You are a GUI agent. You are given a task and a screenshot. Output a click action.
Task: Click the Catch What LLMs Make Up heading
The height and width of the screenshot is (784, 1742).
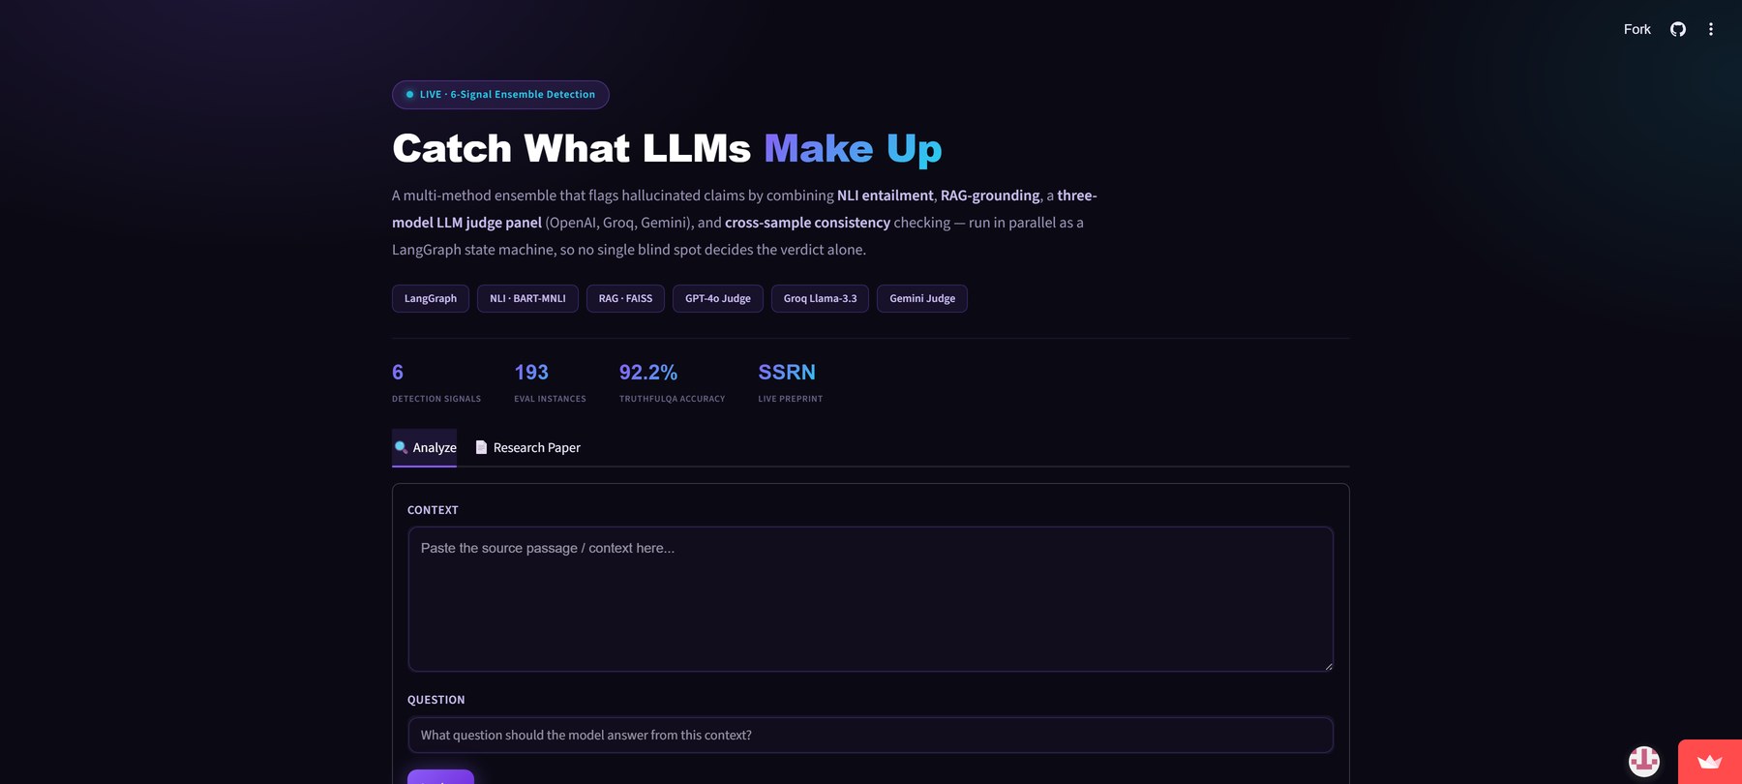pyautogui.click(x=667, y=148)
